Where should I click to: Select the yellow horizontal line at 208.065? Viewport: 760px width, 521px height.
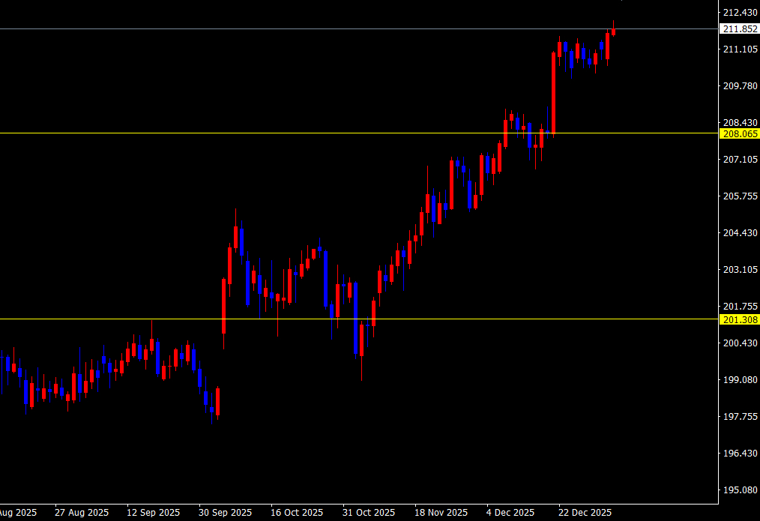(359, 133)
